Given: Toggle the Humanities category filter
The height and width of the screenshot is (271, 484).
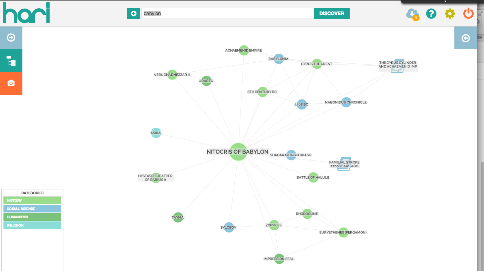Looking at the screenshot, I should point(32,217).
